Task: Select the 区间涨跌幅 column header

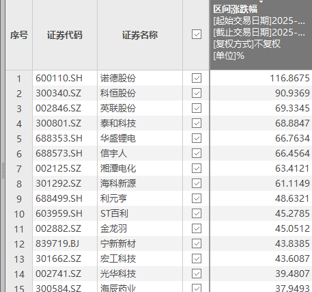Action: tap(261, 35)
